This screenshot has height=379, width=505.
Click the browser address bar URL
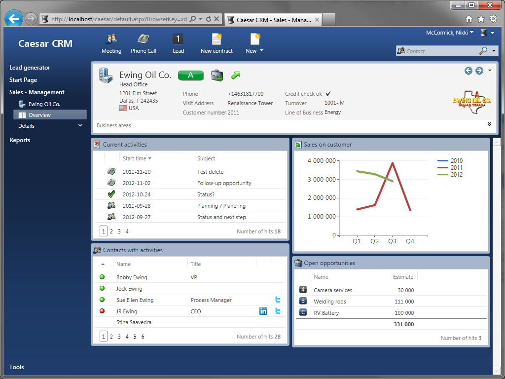119,19
